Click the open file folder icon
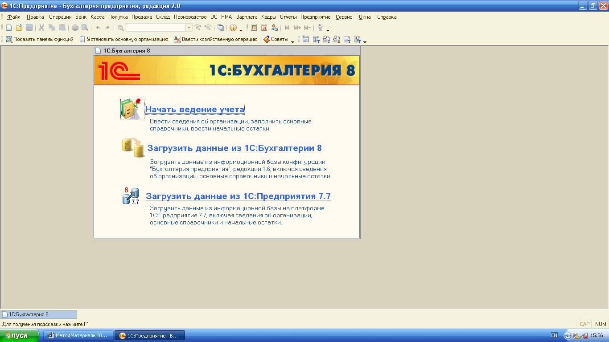This screenshot has height=342, width=609. click(19, 28)
